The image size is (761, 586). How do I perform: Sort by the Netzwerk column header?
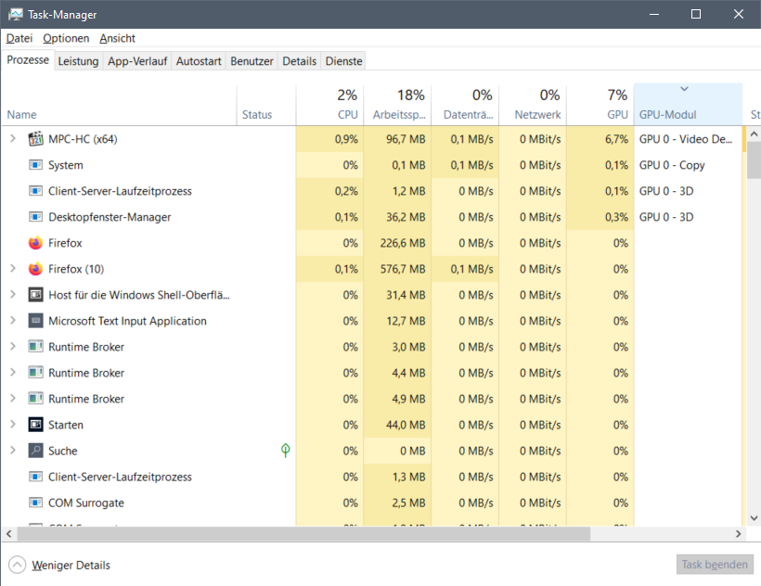click(533, 104)
